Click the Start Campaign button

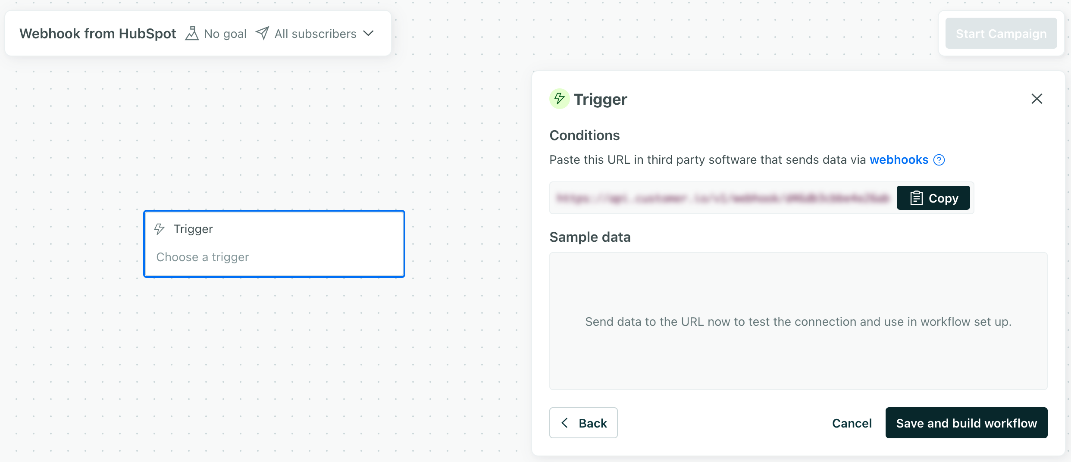point(1001,33)
